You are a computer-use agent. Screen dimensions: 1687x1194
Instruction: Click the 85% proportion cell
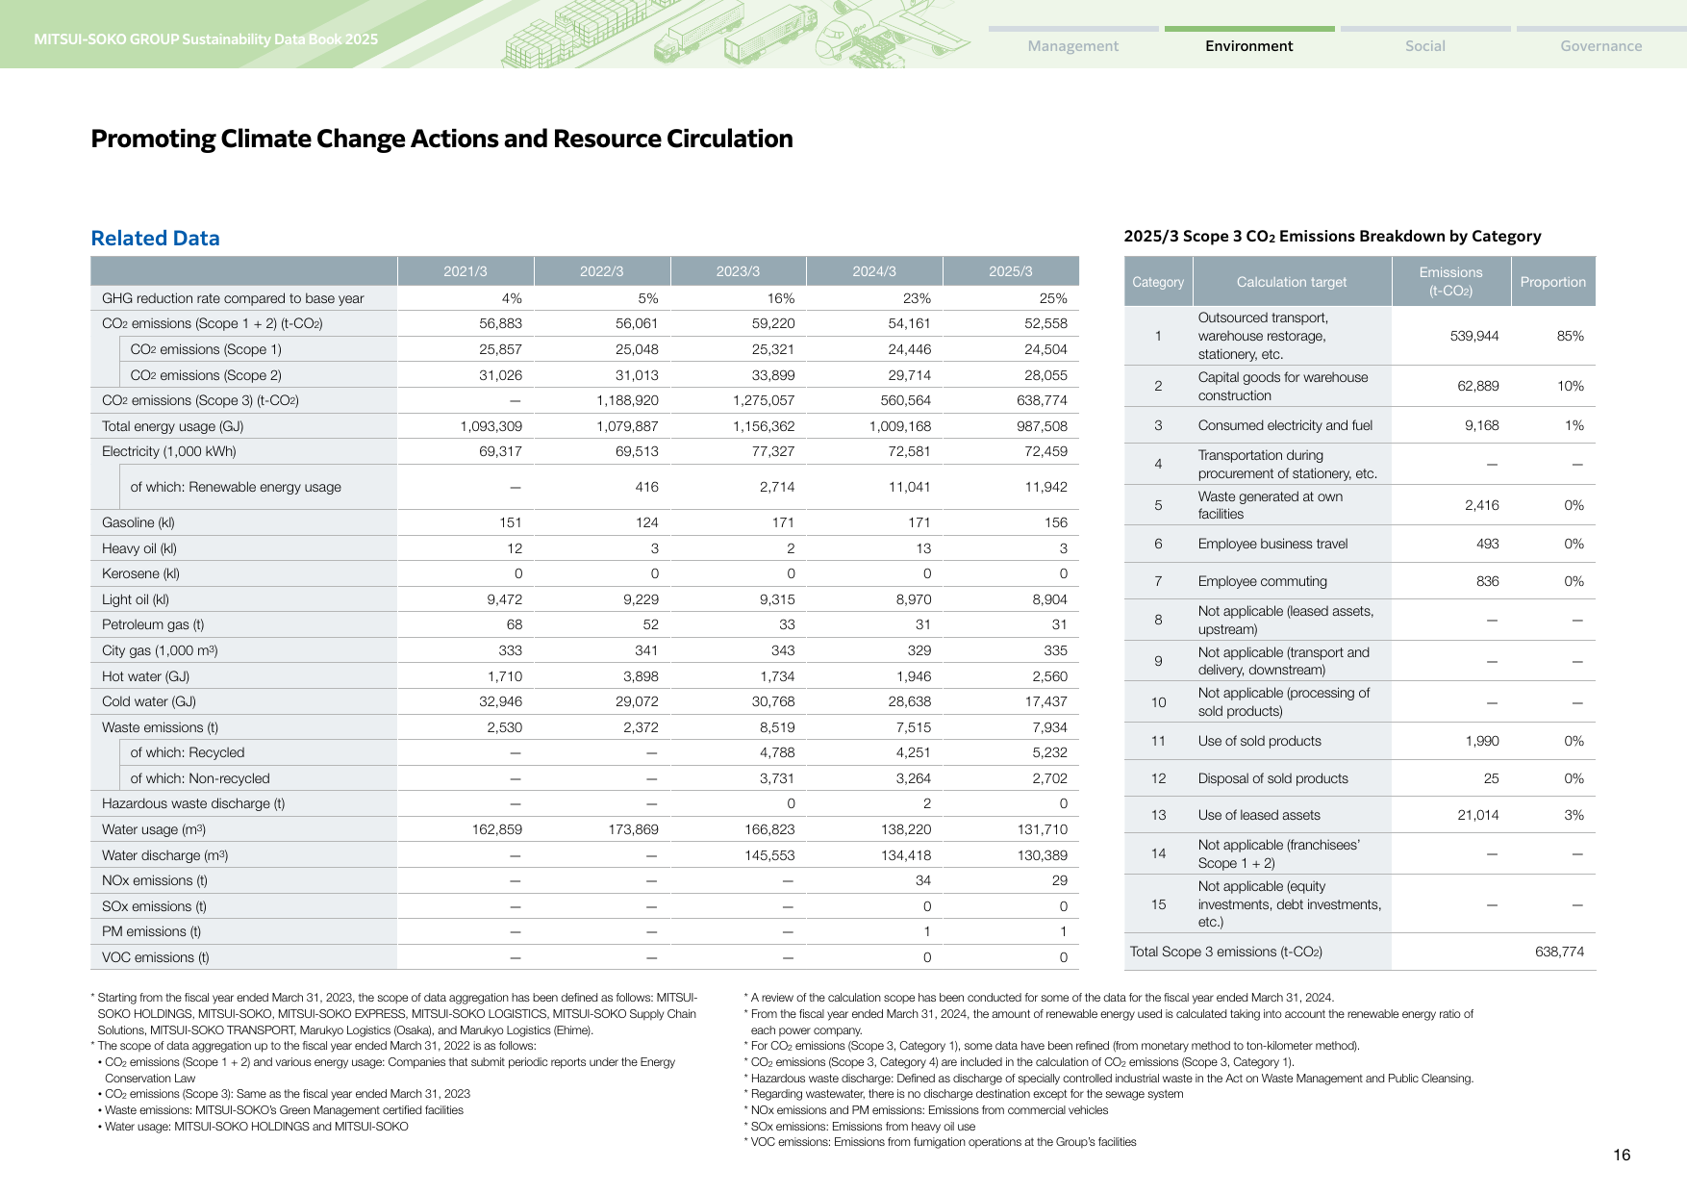coord(1570,336)
